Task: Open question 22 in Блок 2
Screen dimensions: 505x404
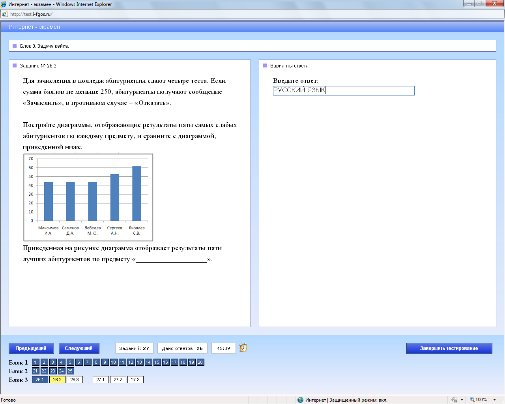Action: [44, 371]
